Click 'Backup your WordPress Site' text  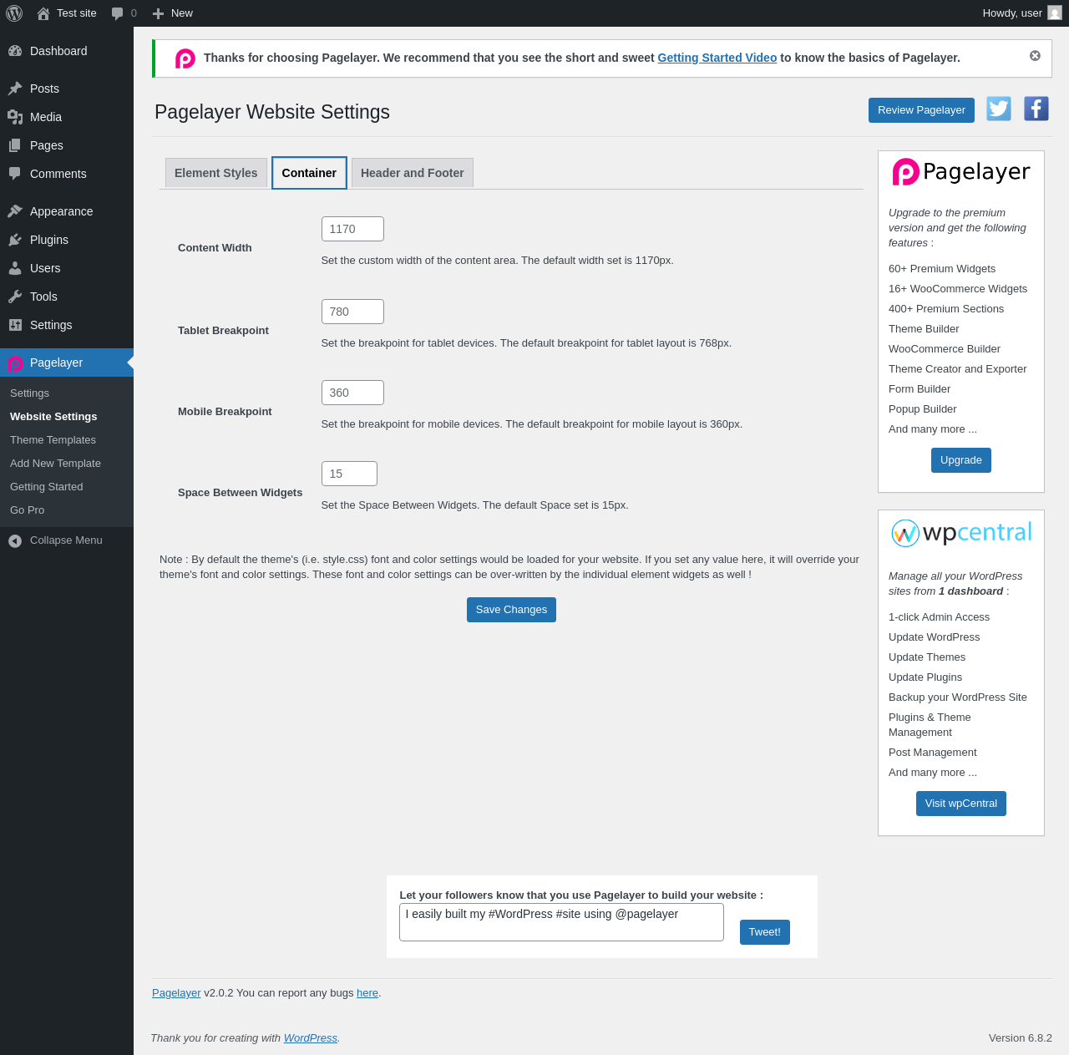(958, 697)
